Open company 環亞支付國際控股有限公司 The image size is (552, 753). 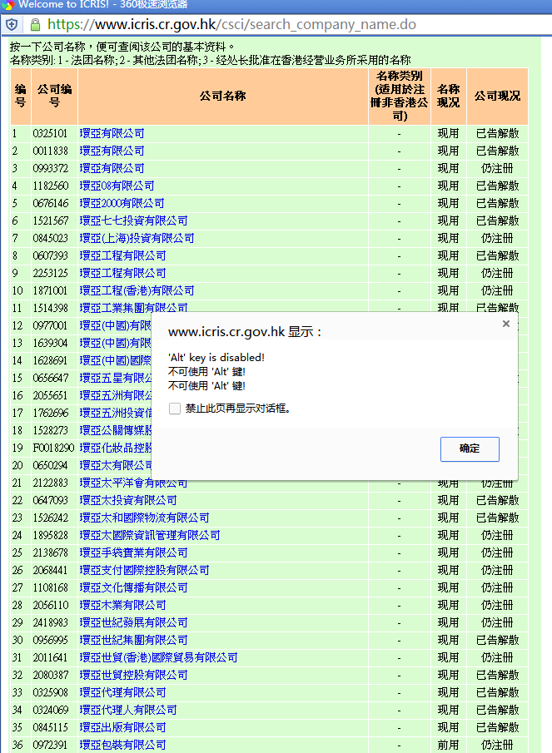tap(144, 571)
